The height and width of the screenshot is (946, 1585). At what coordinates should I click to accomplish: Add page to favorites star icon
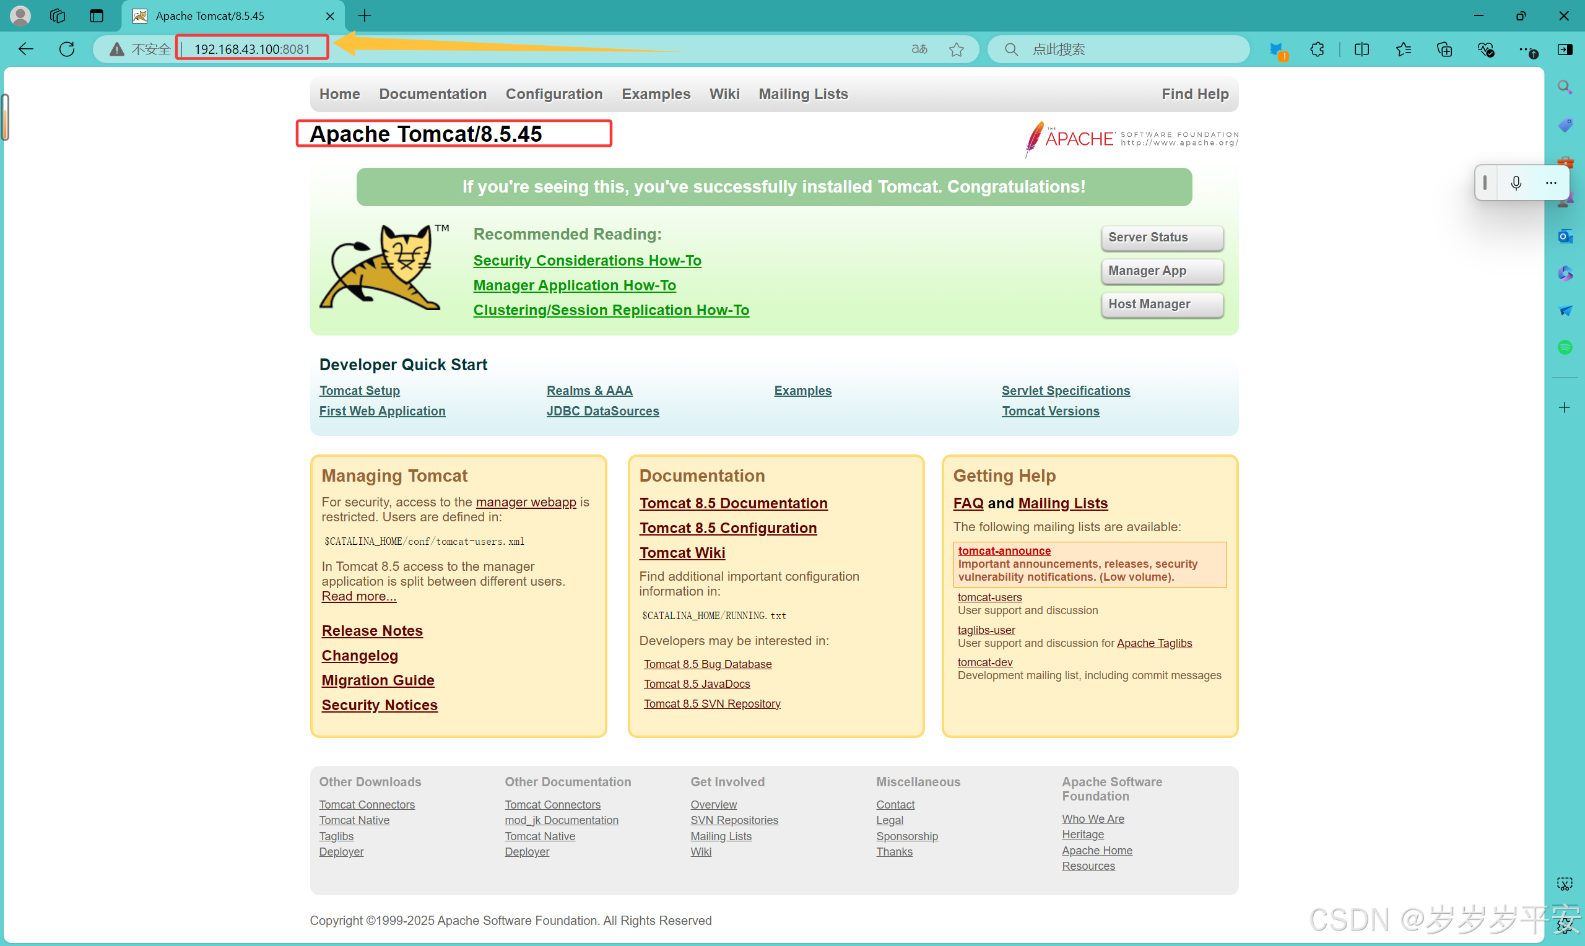coord(956,49)
